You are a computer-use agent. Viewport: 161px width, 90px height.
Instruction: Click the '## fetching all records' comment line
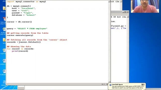pyautogui.click(x=37, y=40)
